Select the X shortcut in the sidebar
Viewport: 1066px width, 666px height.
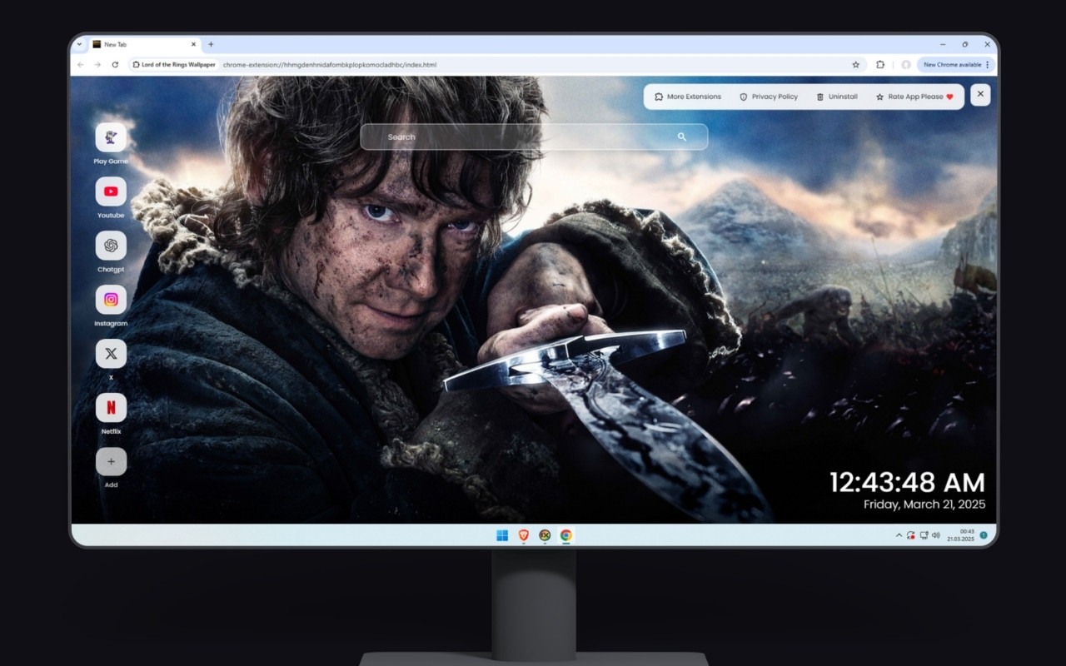coord(111,353)
